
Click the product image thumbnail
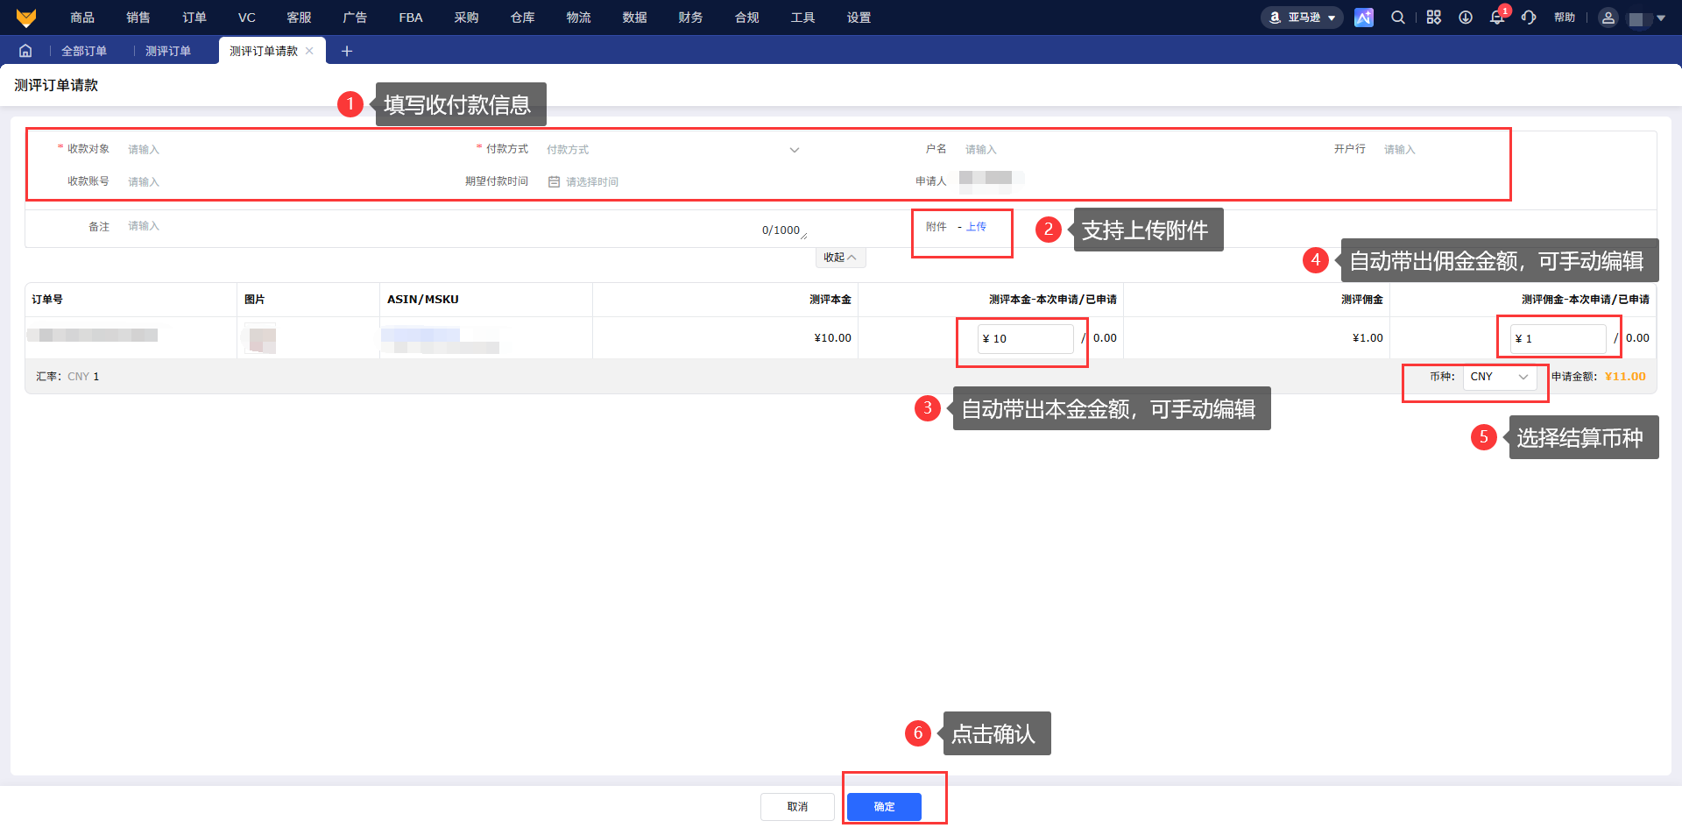261,338
